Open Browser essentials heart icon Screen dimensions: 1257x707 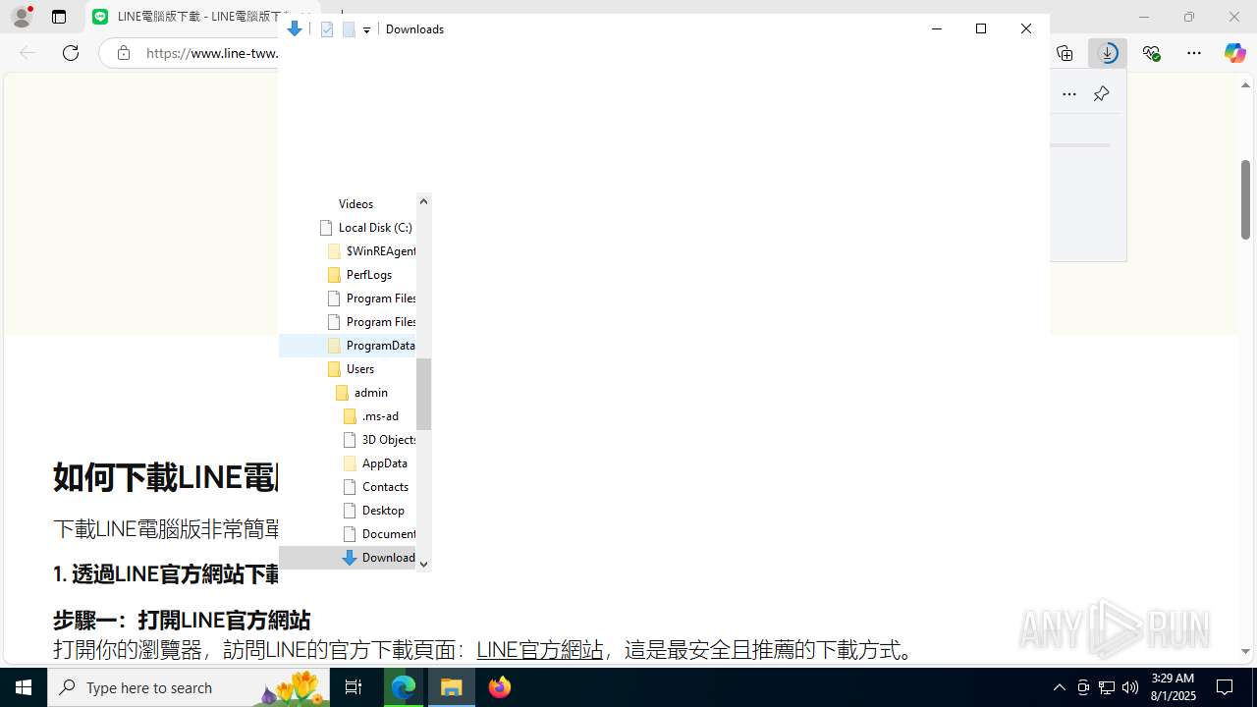[x=1152, y=53]
